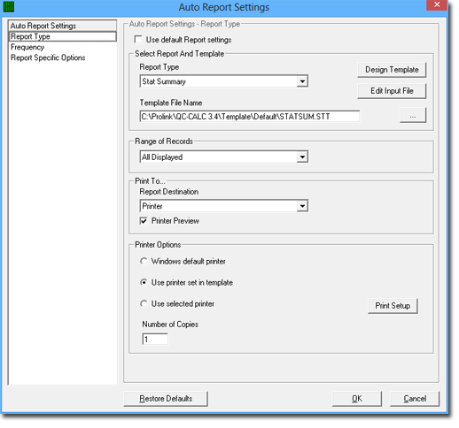Click the Template File Name text field
This screenshot has height=428, width=459.
[250, 117]
